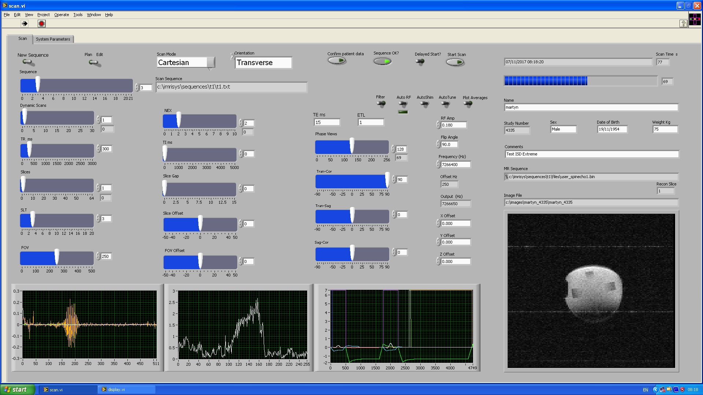Increment the NEX stepper arrows
The height and width of the screenshot is (395, 703).
[x=241, y=121]
